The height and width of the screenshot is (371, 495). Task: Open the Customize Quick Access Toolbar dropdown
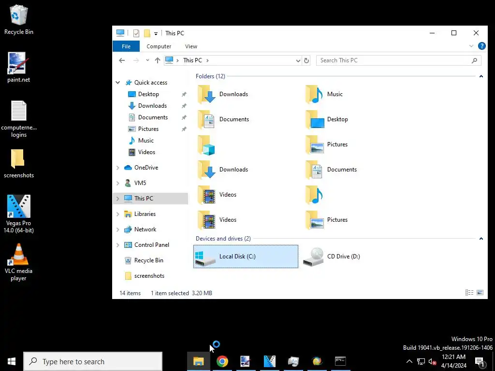pyautogui.click(x=156, y=33)
